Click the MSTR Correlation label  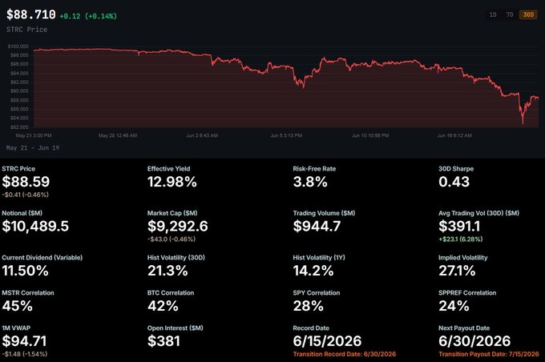pos(28,293)
